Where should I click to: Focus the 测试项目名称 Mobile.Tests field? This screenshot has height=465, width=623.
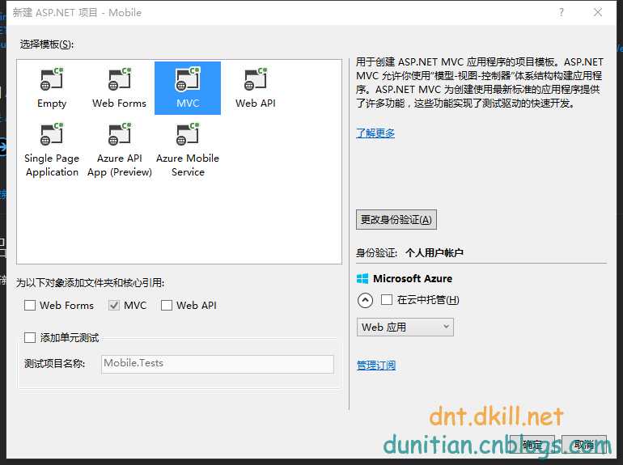[218, 364]
